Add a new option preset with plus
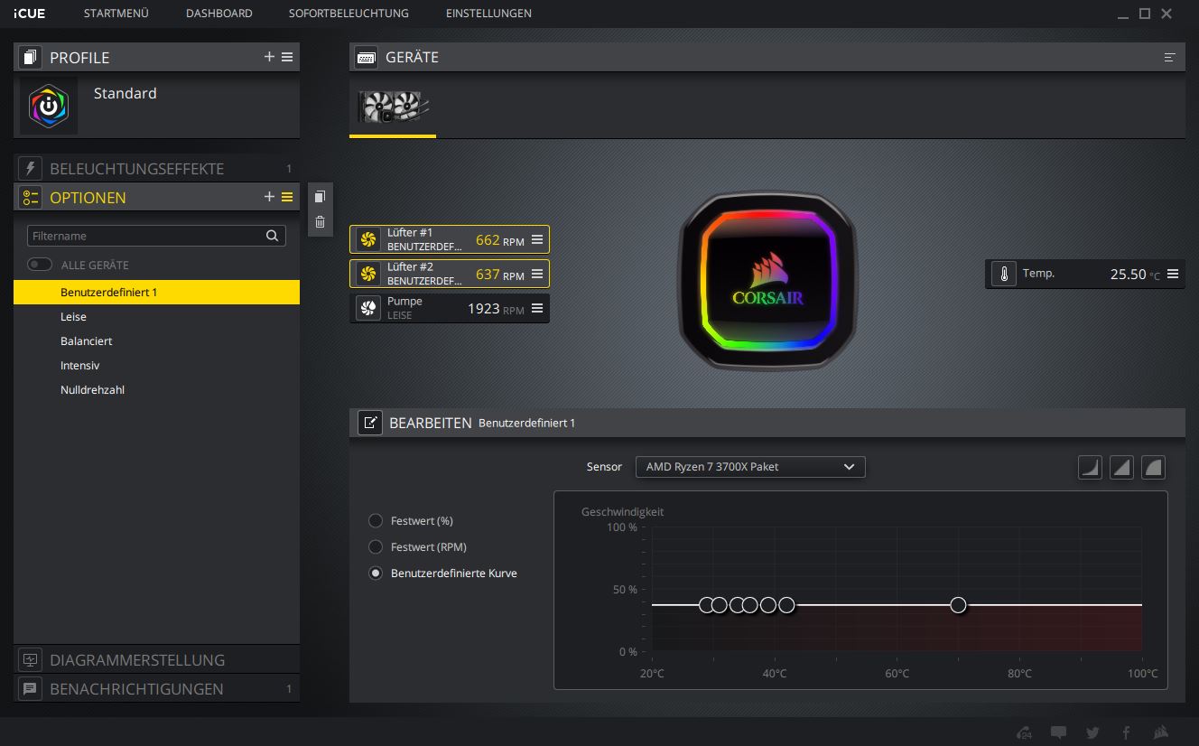 269,197
